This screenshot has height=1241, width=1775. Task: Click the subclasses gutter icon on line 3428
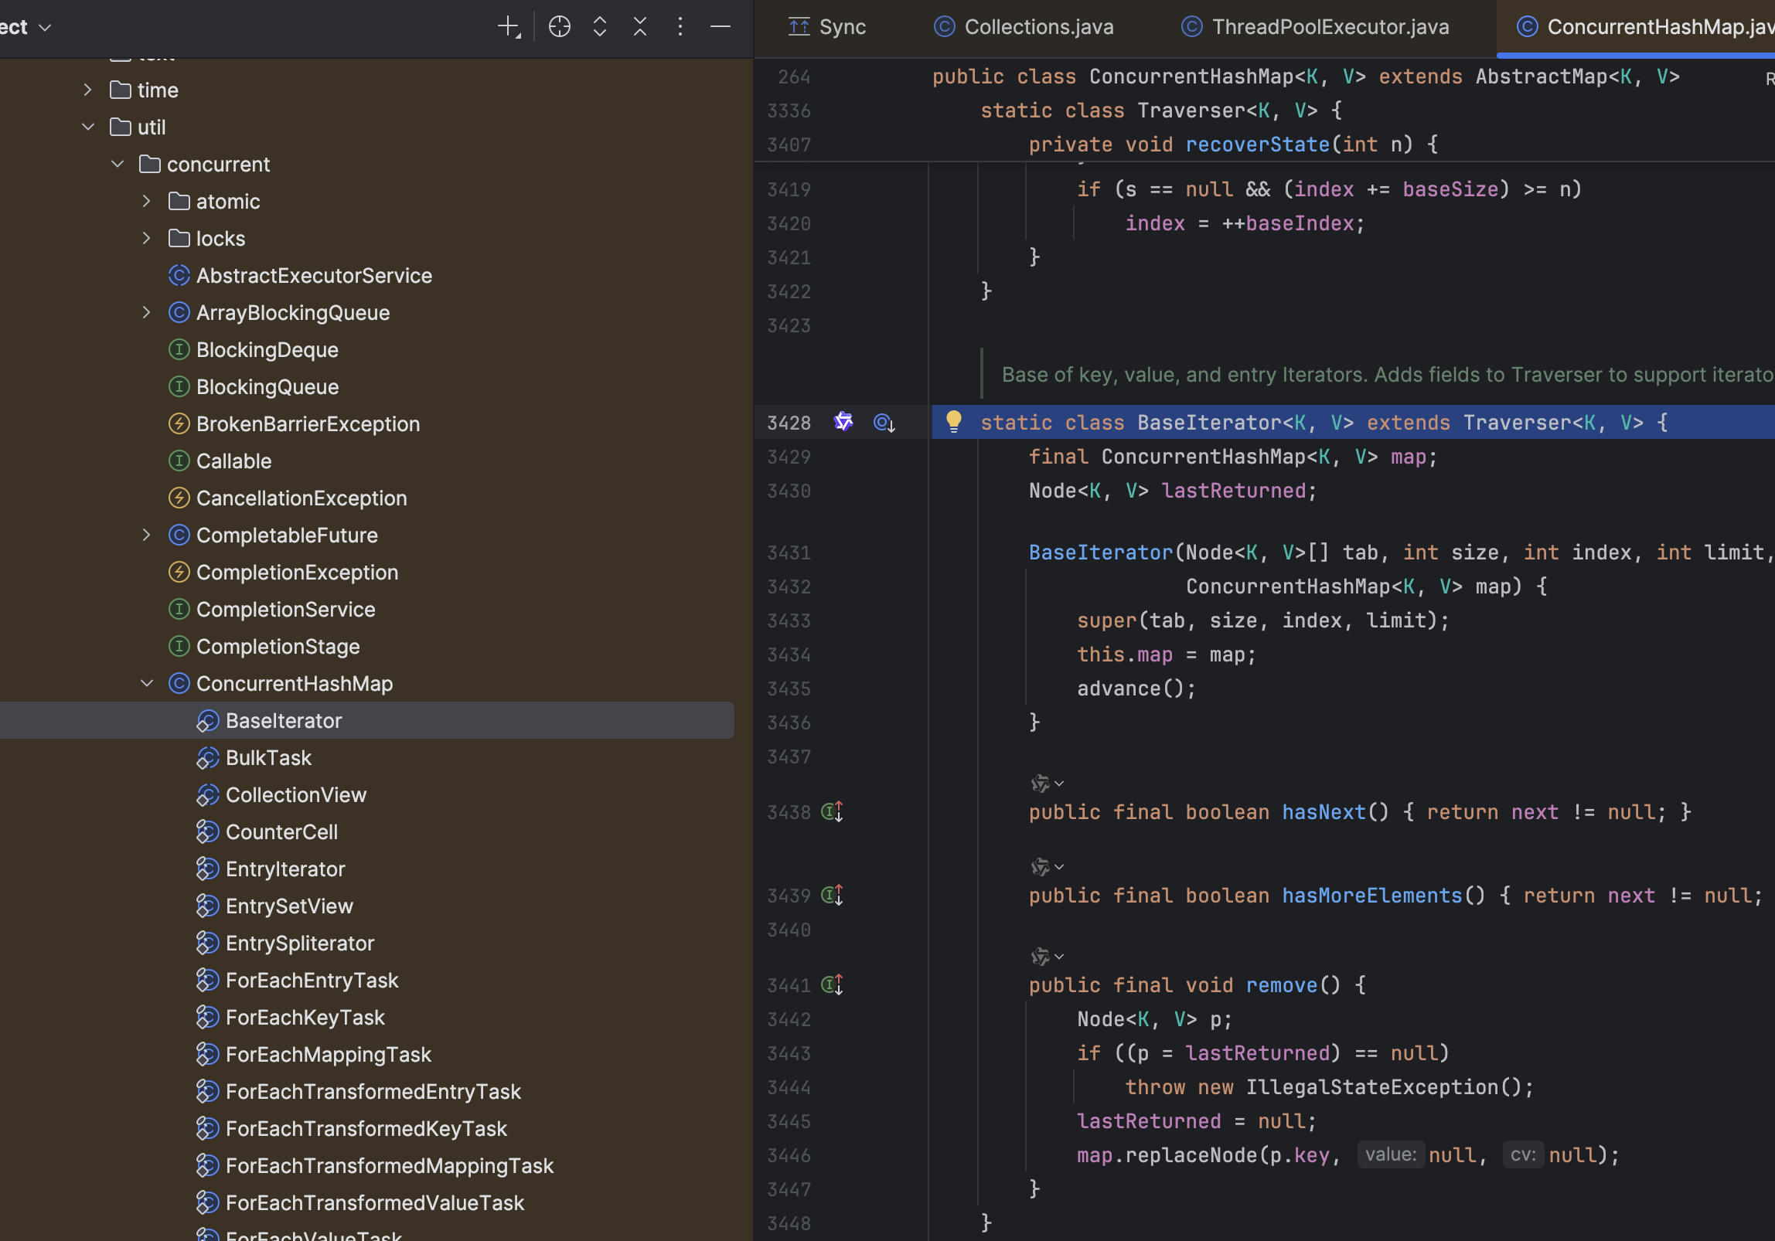[884, 423]
